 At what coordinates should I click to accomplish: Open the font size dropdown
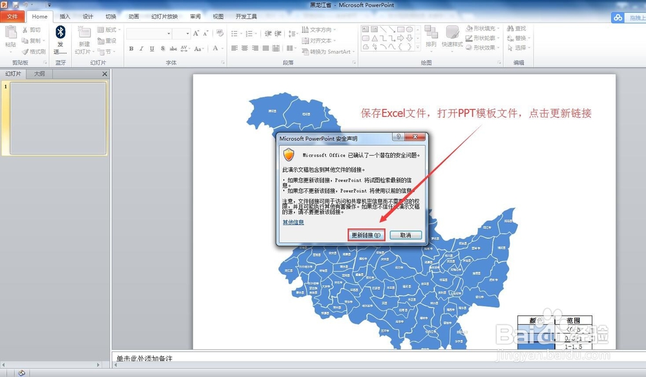[x=188, y=34]
